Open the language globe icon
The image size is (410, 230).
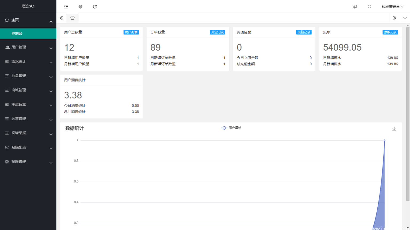80,6
